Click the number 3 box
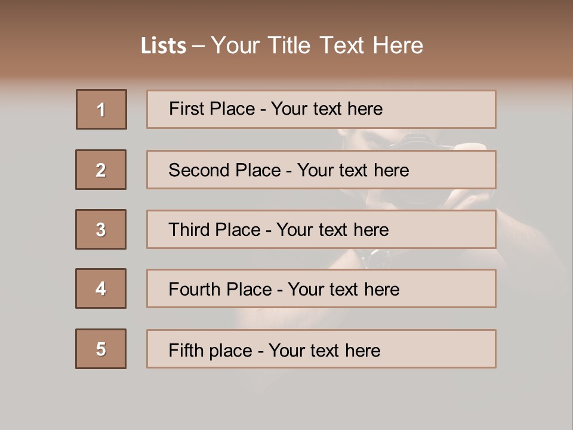 (x=101, y=229)
